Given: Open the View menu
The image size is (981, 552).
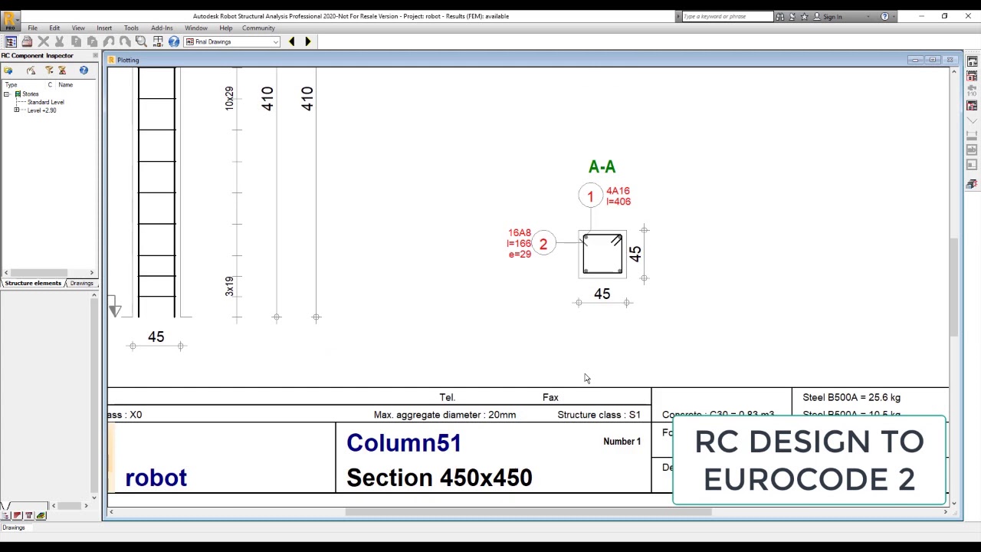Looking at the screenshot, I should point(78,28).
